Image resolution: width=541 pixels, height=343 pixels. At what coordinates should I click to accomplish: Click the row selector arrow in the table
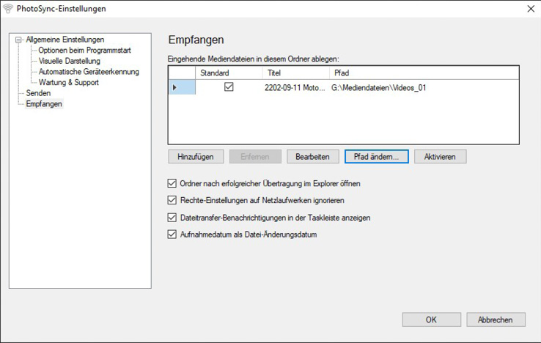click(x=174, y=88)
